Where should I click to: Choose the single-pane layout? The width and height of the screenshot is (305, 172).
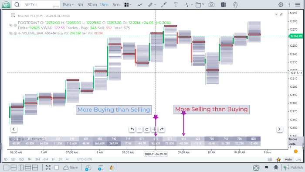(6, 168)
